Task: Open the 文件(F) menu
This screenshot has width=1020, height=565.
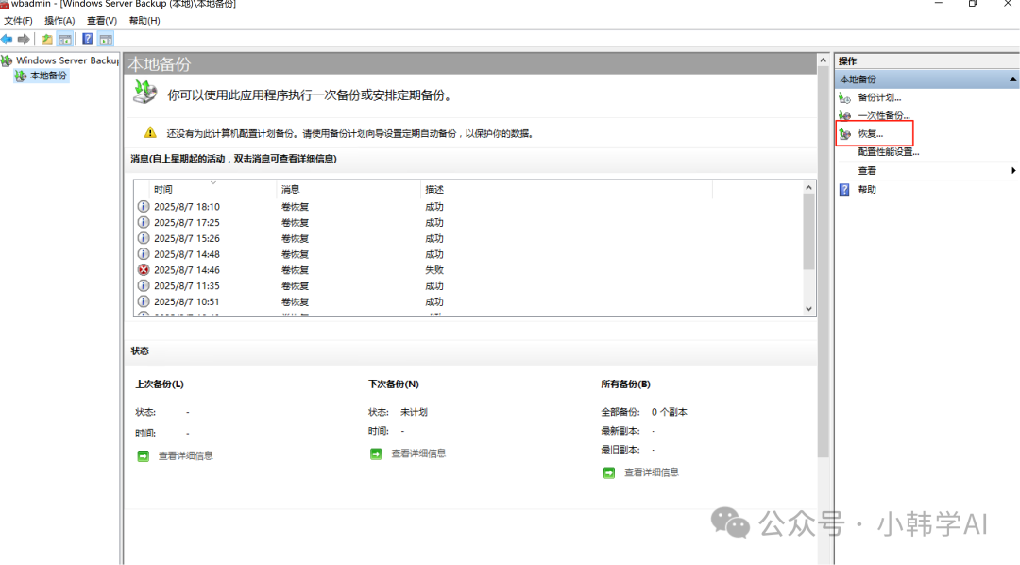Action: (18, 21)
